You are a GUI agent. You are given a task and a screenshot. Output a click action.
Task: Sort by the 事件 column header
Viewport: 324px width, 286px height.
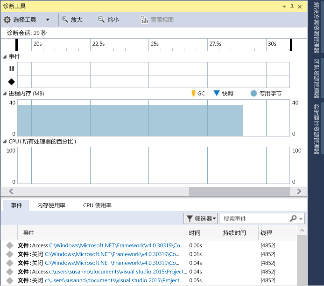[x=102, y=233]
